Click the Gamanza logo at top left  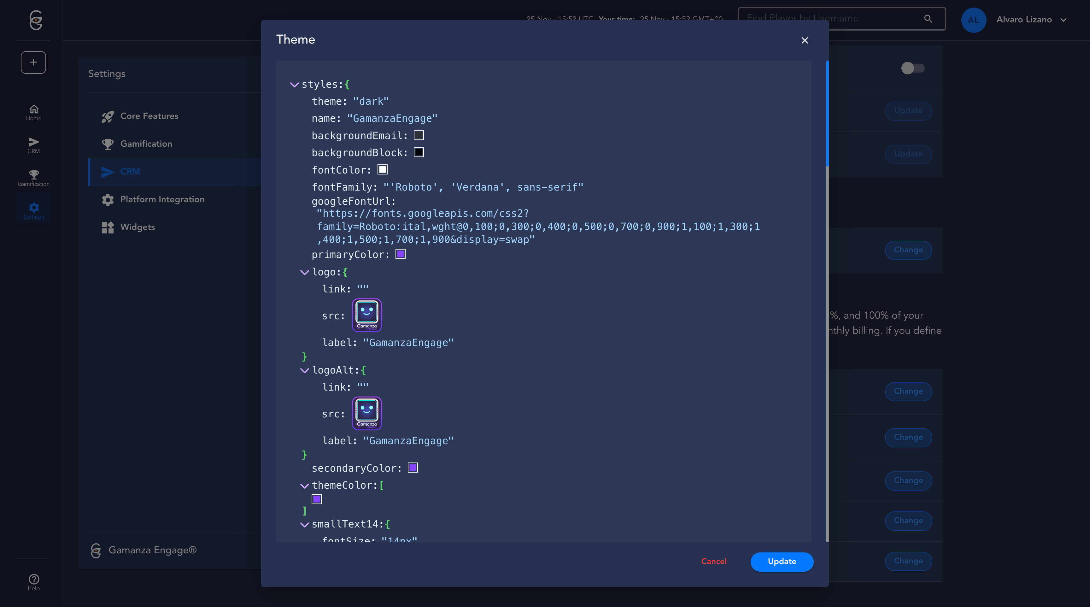pos(36,20)
